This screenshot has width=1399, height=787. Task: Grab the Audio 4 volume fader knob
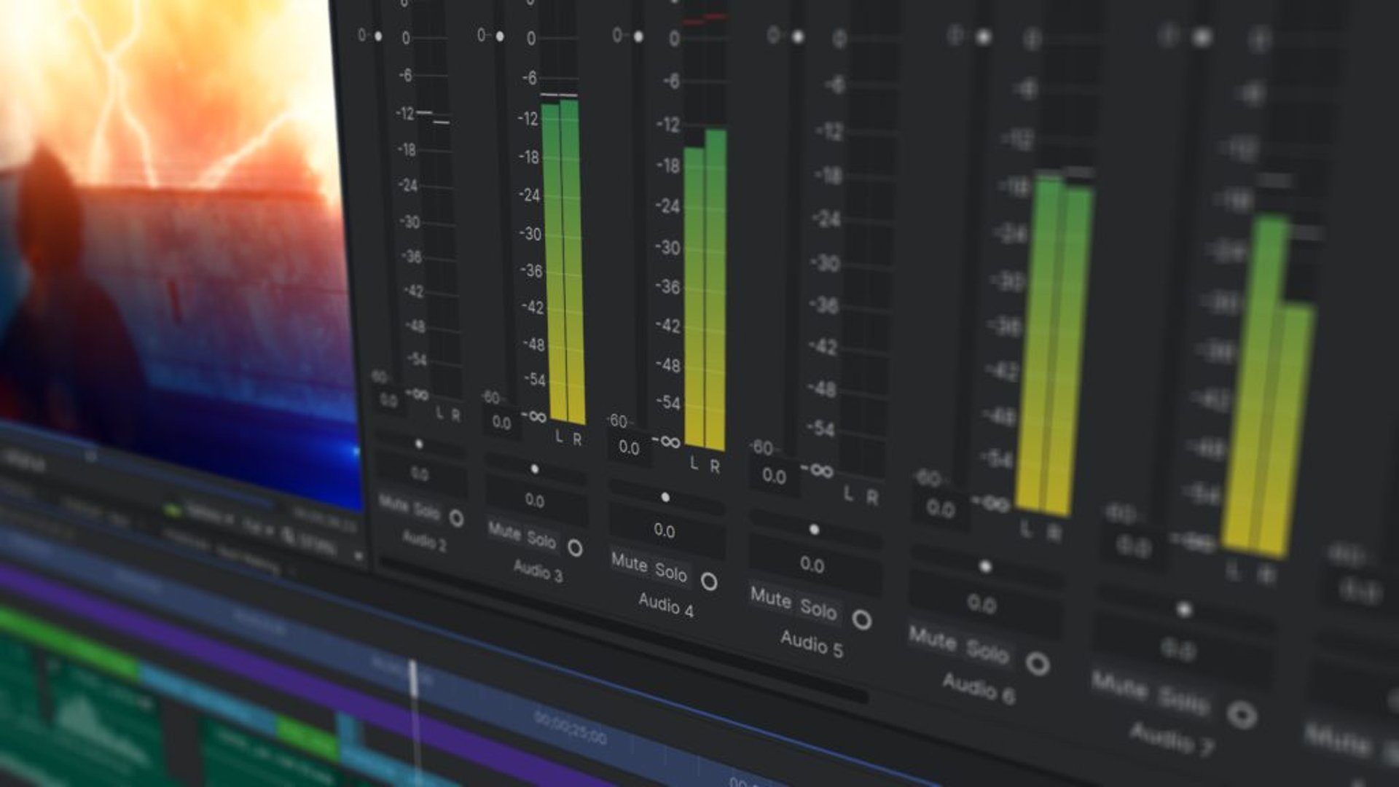(x=638, y=36)
